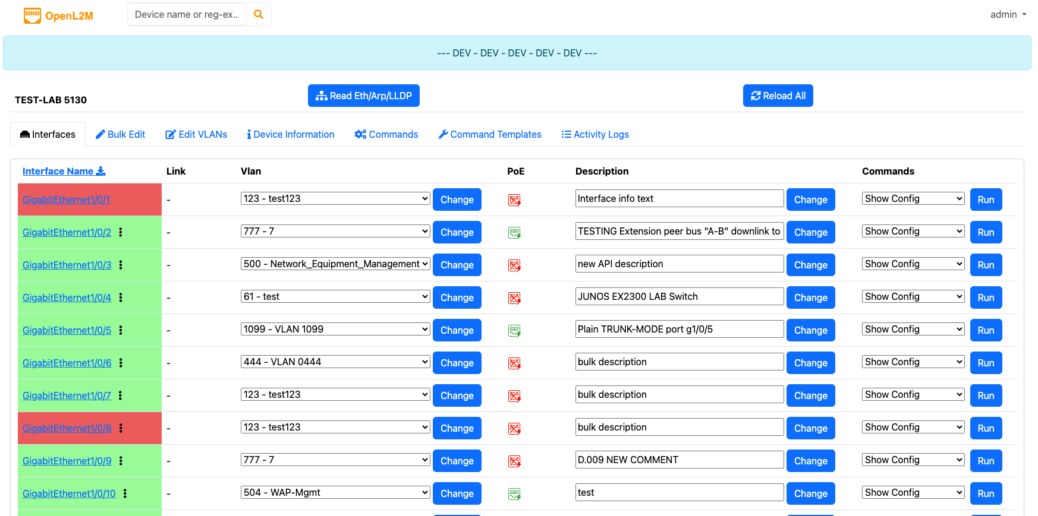Viewport: 1038px width, 516px height.
Task: Open the Vlan dropdown for GigabitEthernet1/0/9
Action: point(335,460)
